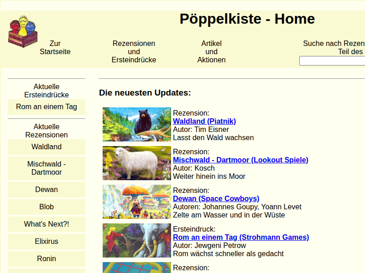Click the Dewan game cover thumbnail
This screenshot has width=365, height=273.
click(x=136, y=202)
